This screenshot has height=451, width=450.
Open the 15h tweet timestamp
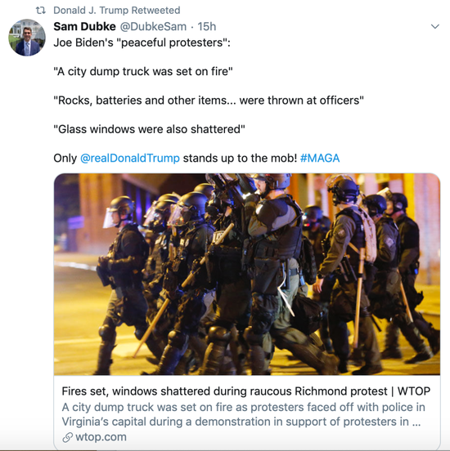pos(206,26)
